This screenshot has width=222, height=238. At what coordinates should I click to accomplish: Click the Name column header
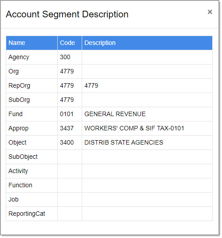[x=32, y=43]
